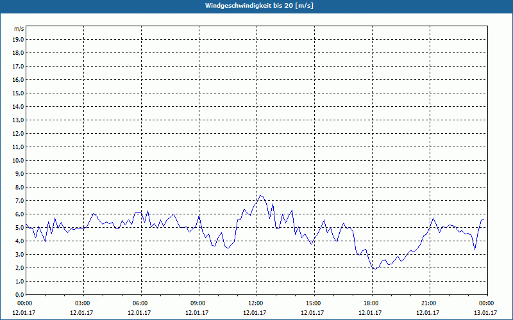Click the "06:00" time axis label
Image resolution: width=513 pixels, height=320 pixels.
(141, 303)
